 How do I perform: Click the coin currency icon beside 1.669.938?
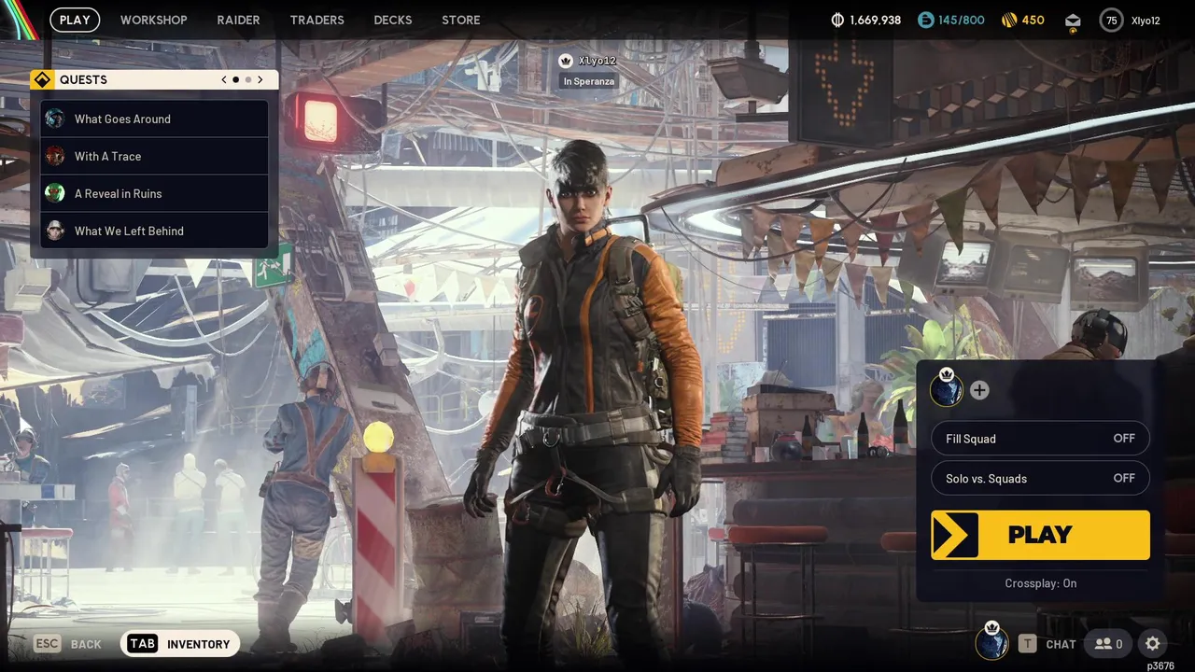[837, 20]
